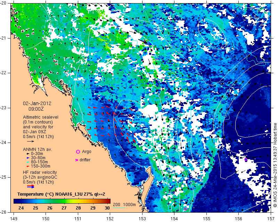Image resolution: width=278 pixels, height=222 pixels.
Task: Click the magenta Argo circle legend symbol
Action: point(78,152)
